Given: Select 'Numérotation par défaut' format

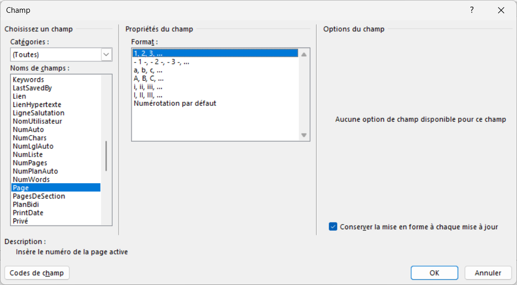Looking at the screenshot, I should [175, 103].
